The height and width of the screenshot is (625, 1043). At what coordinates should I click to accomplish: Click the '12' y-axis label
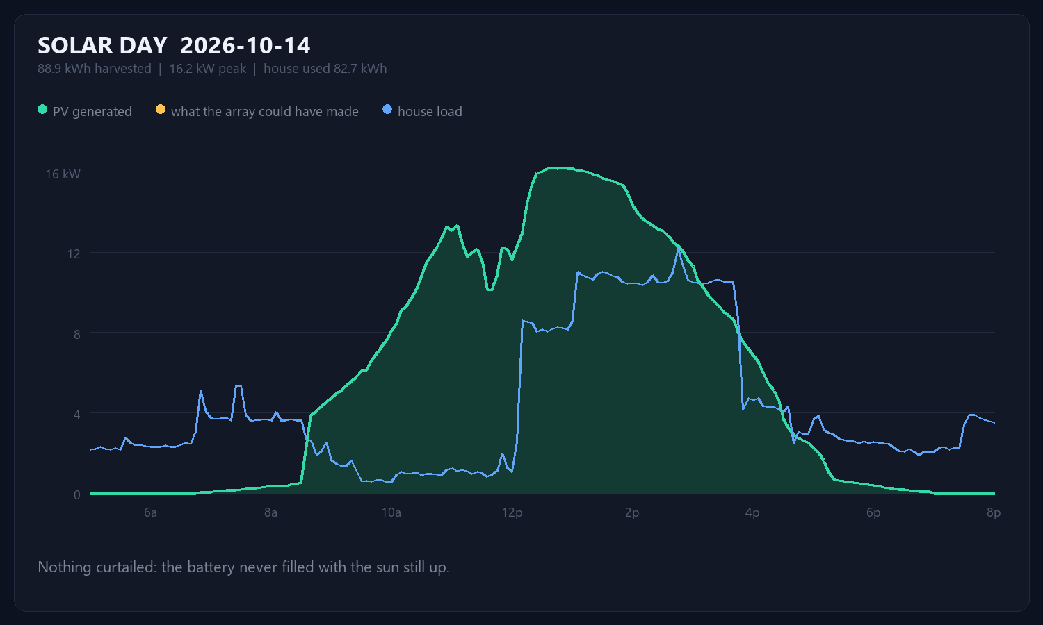click(x=74, y=253)
